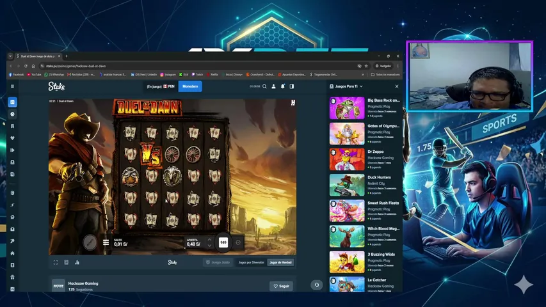Expand hidden bookmarks with the double chevron

click(x=363, y=74)
